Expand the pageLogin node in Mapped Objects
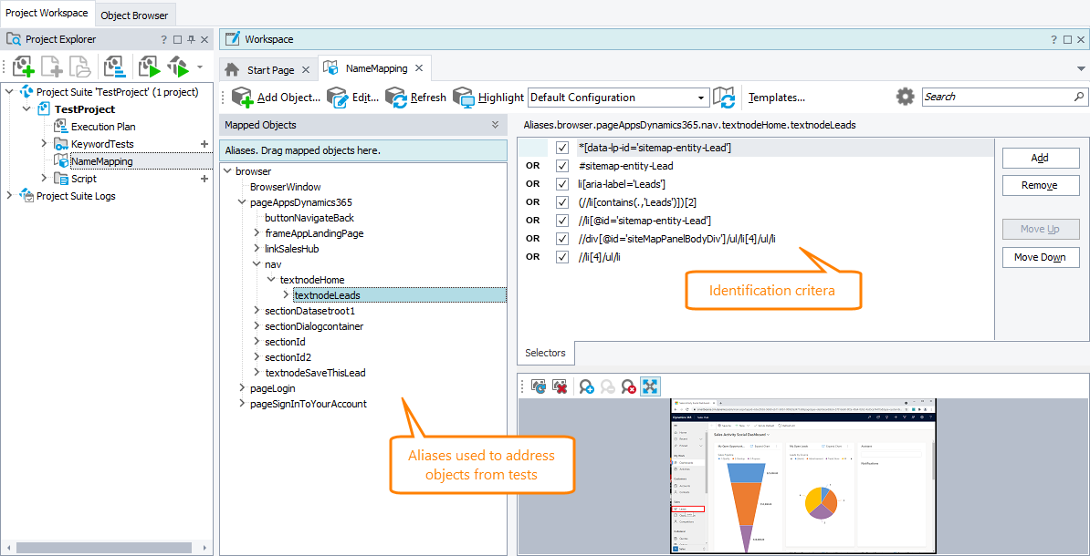 240,387
